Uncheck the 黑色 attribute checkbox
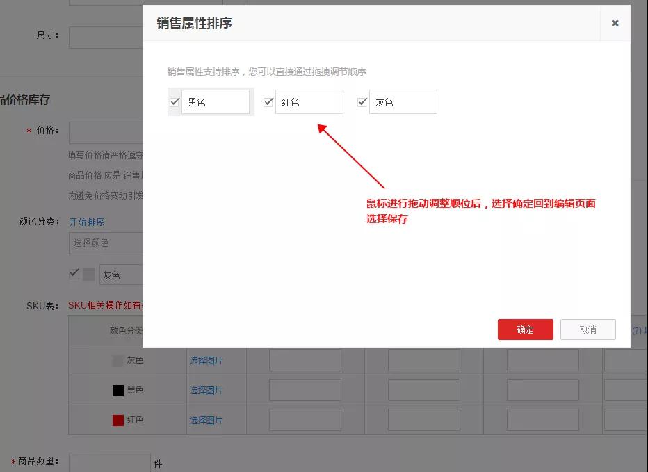The height and width of the screenshot is (472, 648). click(173, 101)
